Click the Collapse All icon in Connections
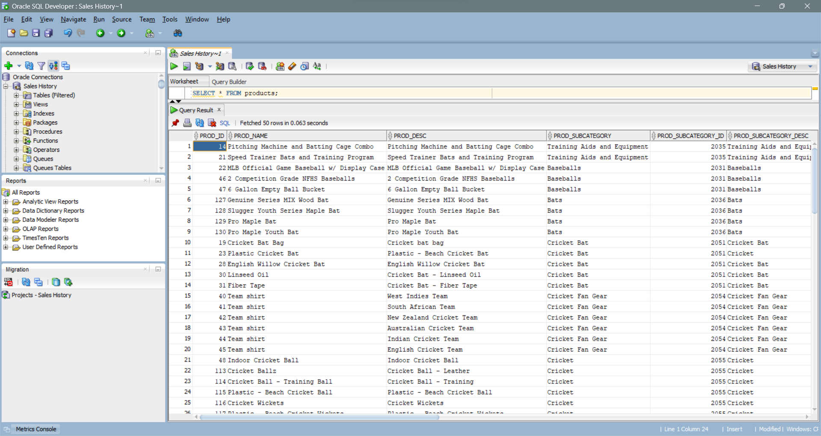The image size is (821, 436). [65, 65]
